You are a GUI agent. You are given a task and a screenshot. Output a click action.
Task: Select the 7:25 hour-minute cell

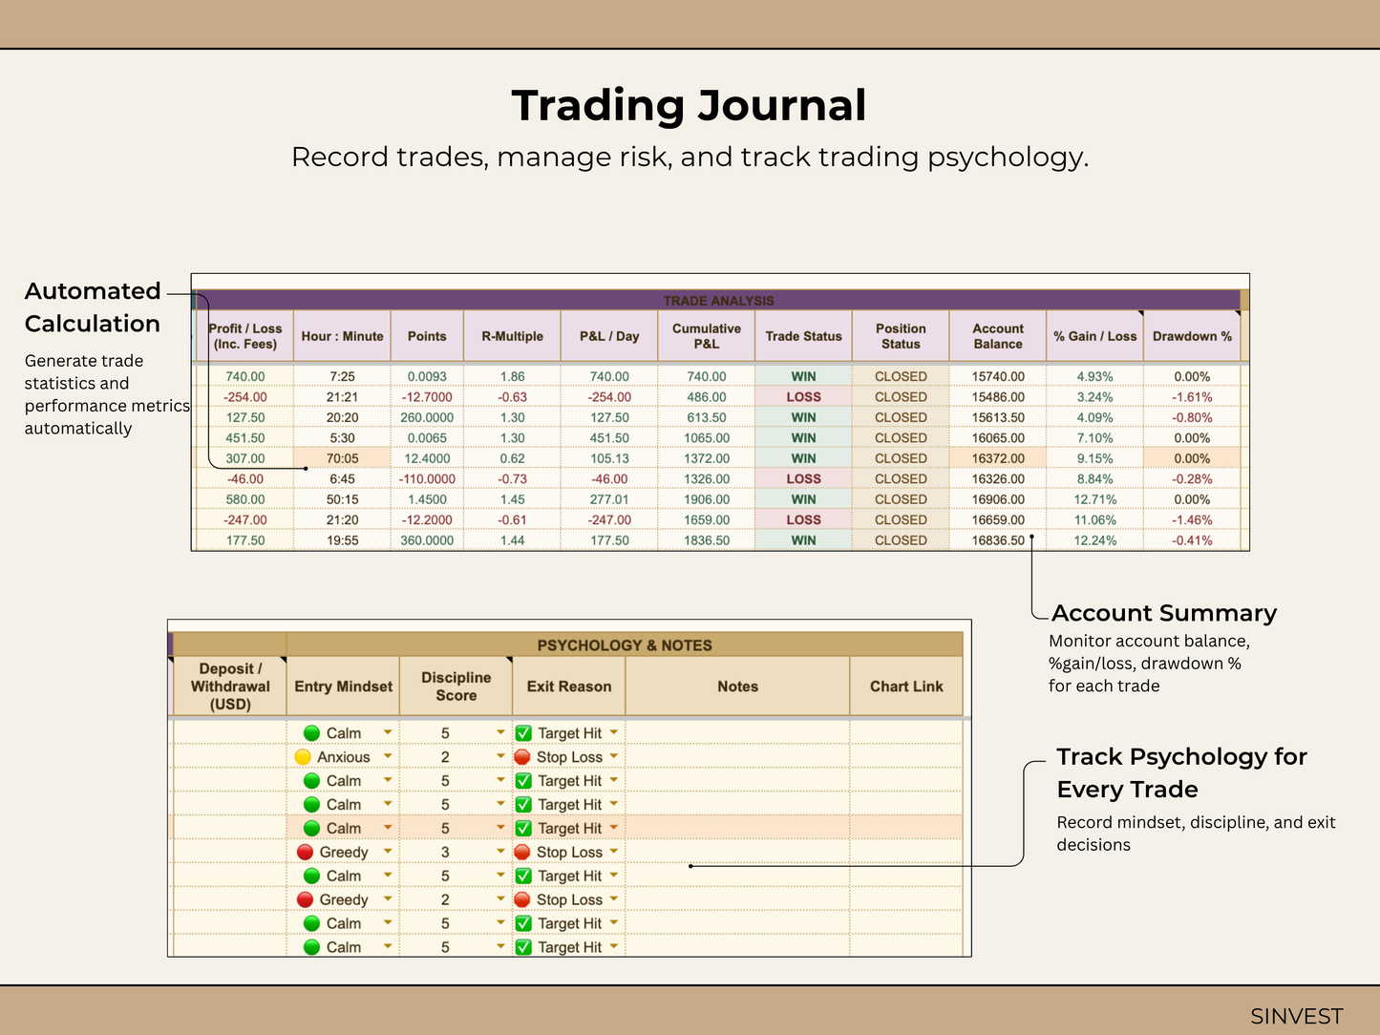(x=342, y=376)
